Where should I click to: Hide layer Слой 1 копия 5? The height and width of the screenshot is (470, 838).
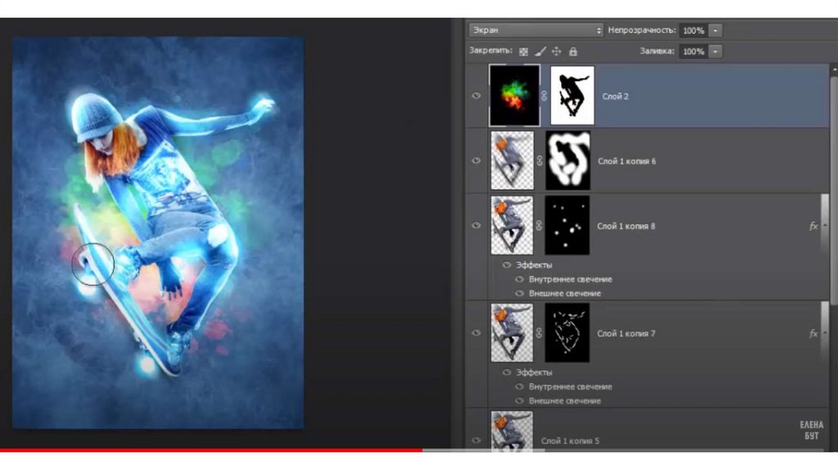[475, 440]
